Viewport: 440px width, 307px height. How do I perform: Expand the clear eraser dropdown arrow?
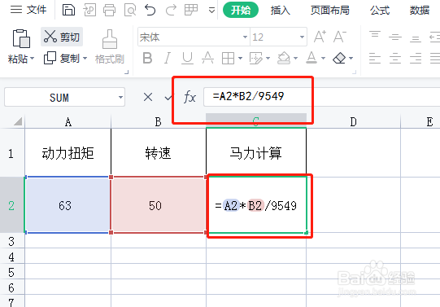click(x=351, y=59)
